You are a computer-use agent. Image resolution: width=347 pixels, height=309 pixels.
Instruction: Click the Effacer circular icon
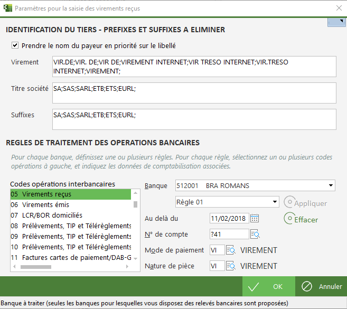coord(289,218)
